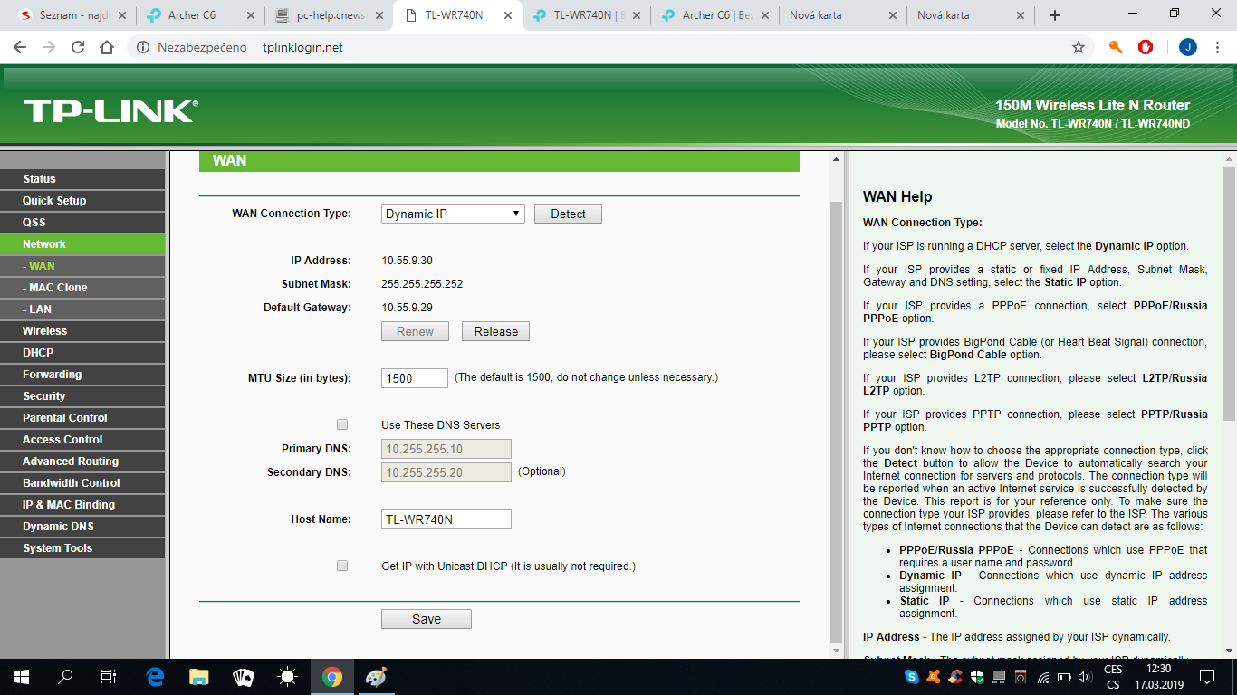
Task: Click the site info icon in address bar
Action: [143, 47]
